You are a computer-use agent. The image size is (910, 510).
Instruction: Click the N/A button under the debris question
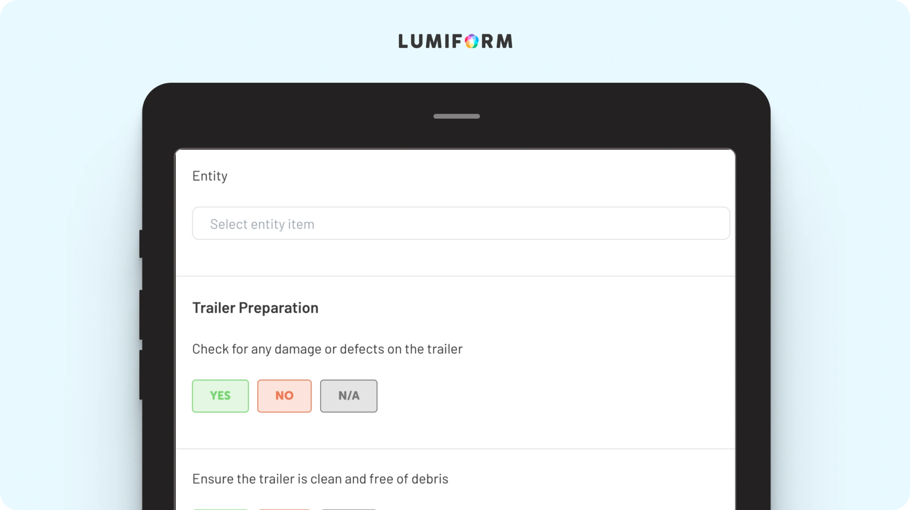[349, 509]
